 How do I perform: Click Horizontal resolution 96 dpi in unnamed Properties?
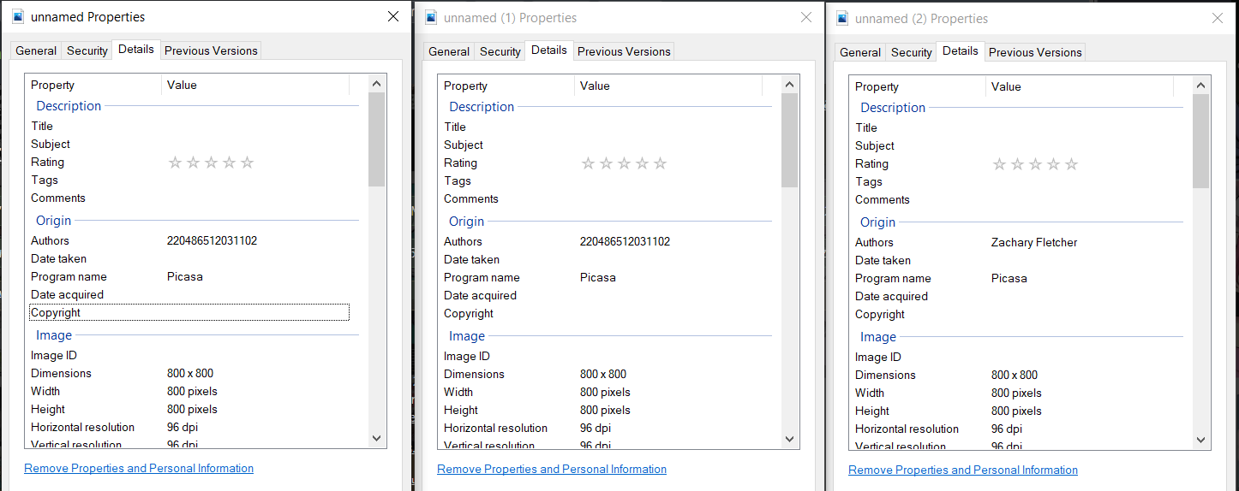tap(183, 427)
